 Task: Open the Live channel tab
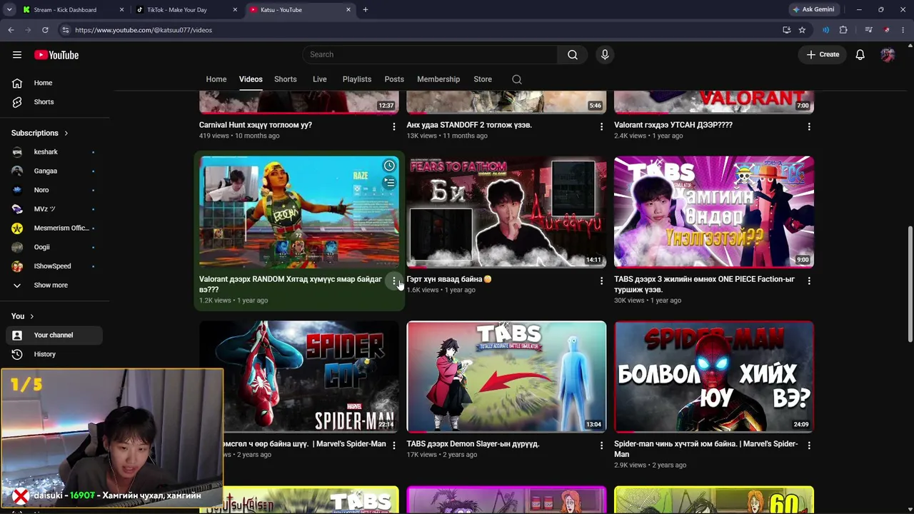320,79
